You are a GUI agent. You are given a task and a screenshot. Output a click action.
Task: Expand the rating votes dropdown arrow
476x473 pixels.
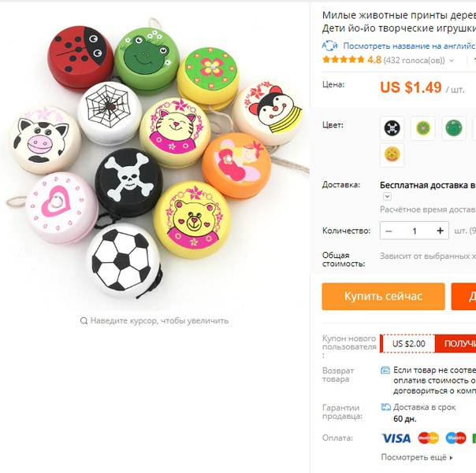tap(452, 61)
